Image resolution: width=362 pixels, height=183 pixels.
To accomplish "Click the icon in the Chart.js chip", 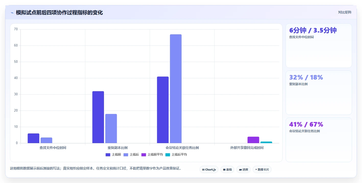I will 203,170.
